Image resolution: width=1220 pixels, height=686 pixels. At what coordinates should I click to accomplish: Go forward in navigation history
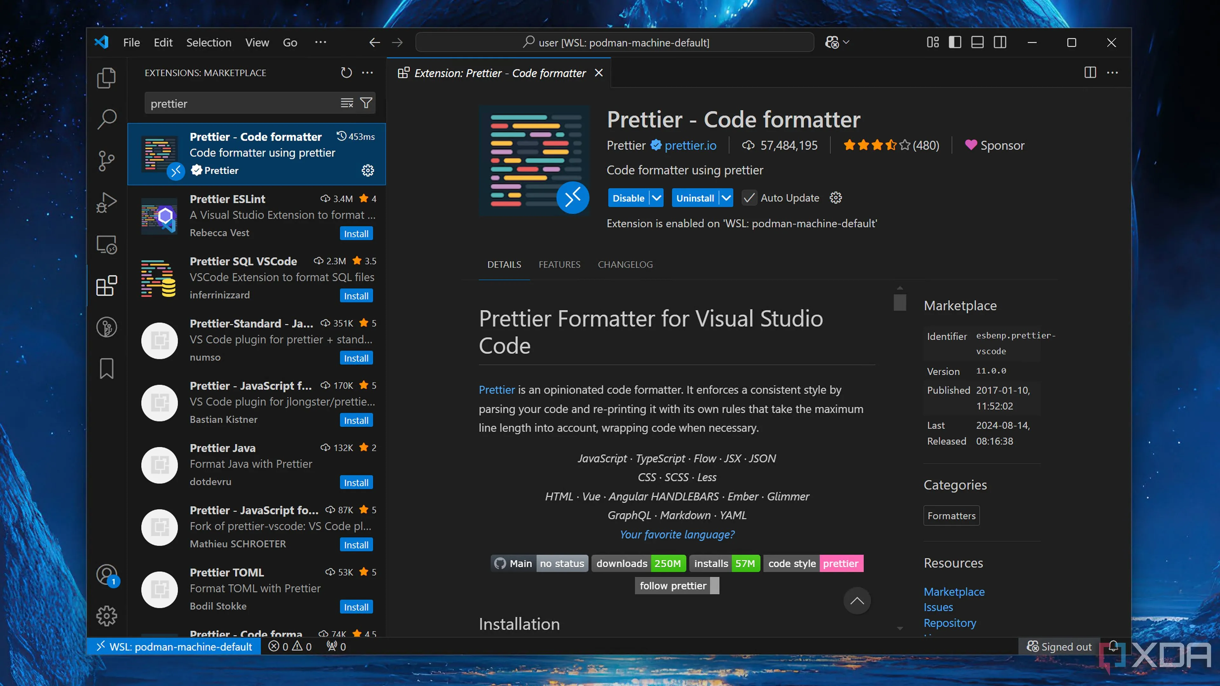(x=397, y=43)
